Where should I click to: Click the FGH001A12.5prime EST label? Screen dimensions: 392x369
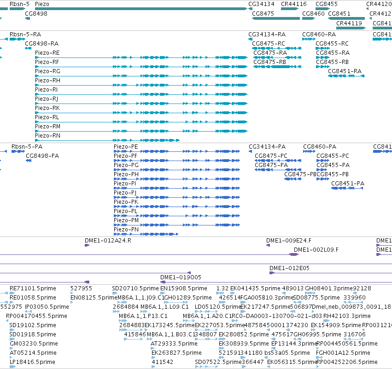click(x=343, y=353)
